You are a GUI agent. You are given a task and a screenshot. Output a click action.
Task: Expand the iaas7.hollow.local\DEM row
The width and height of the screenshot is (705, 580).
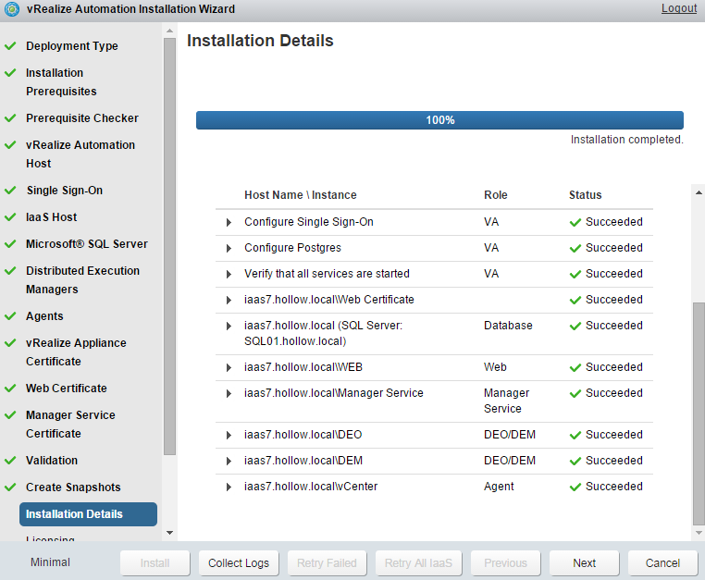coord(229,461)
